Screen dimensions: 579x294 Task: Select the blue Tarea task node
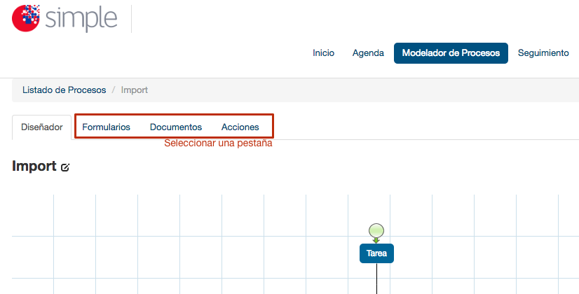pos(376,253)
